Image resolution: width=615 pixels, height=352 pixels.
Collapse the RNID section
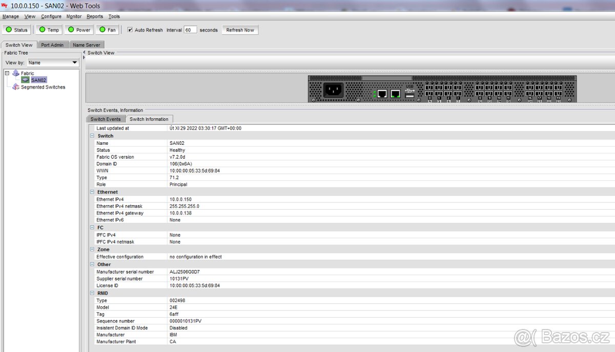click(92, 293)
